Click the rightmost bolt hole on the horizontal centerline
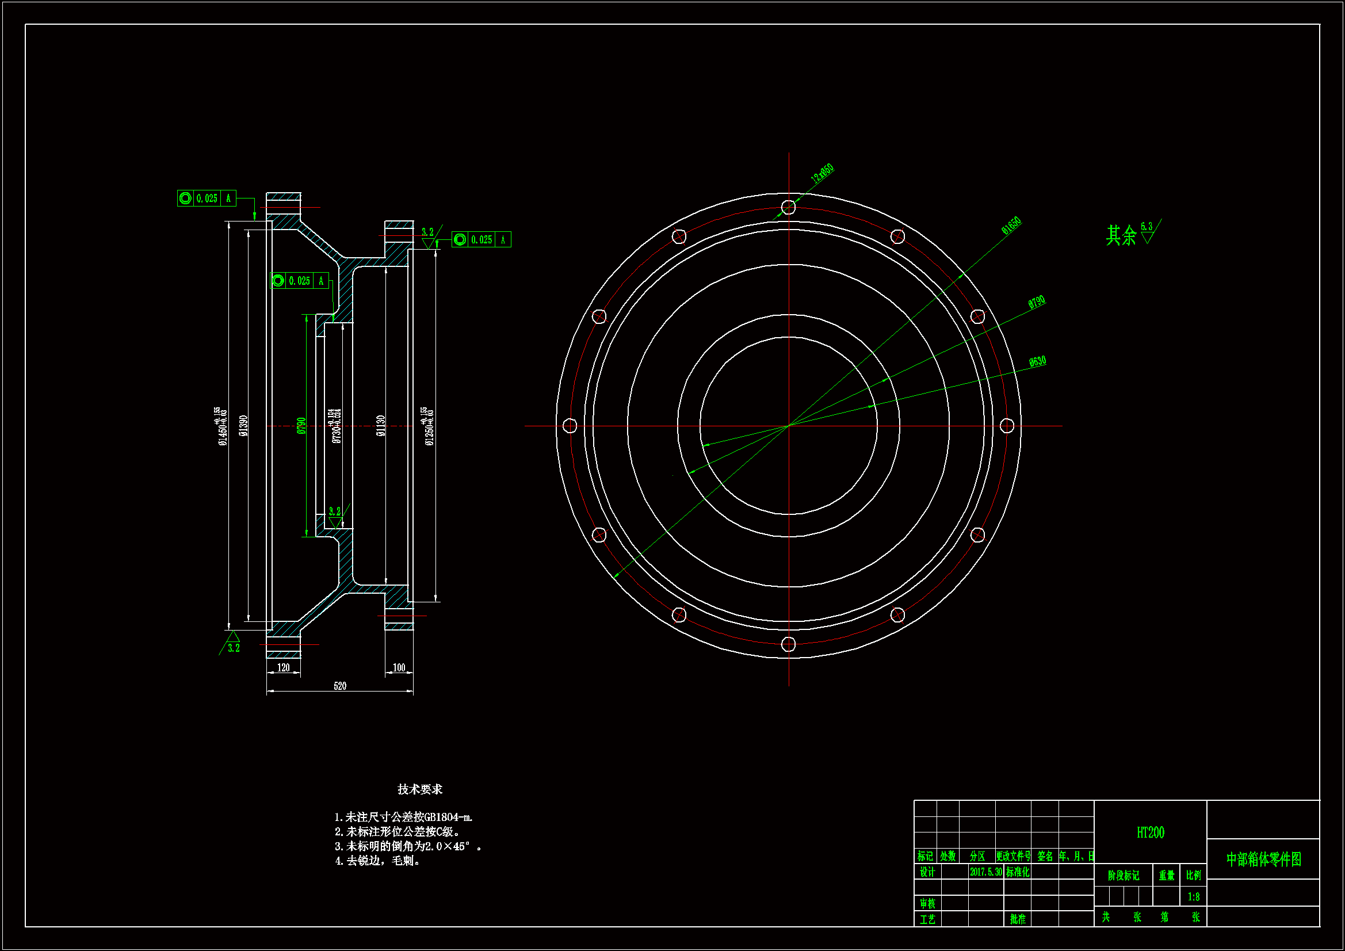The height and width of the screenshot is (951, 1345). pyautogui.click(x=1007, y=425)
